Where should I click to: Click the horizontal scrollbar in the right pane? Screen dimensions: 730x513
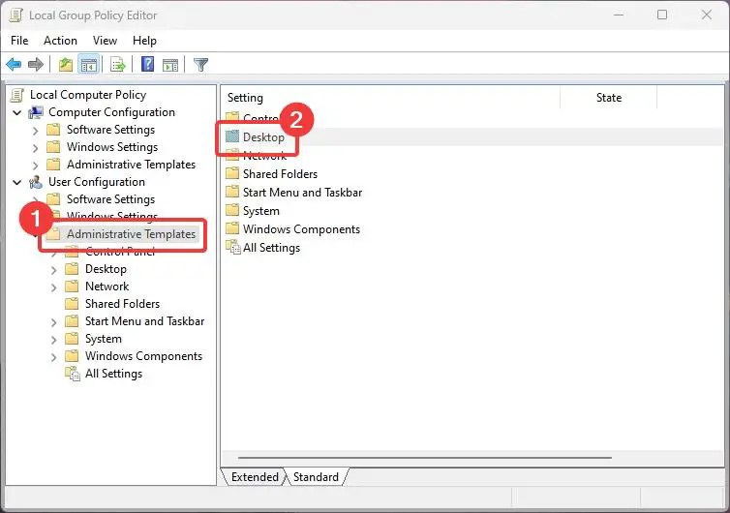pos(425,458)
